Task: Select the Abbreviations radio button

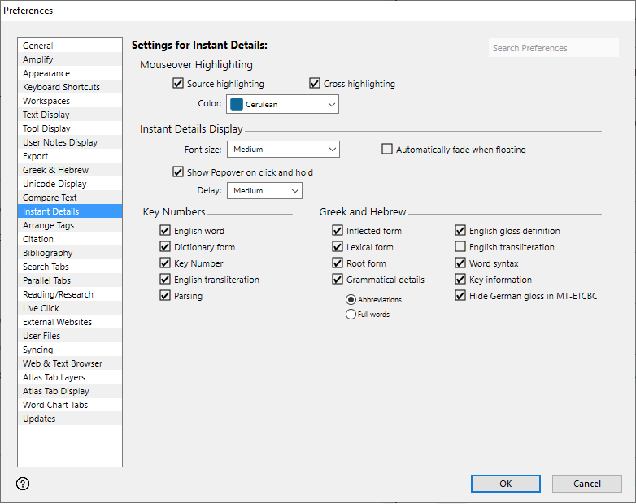Action: [x=351, y=299]
